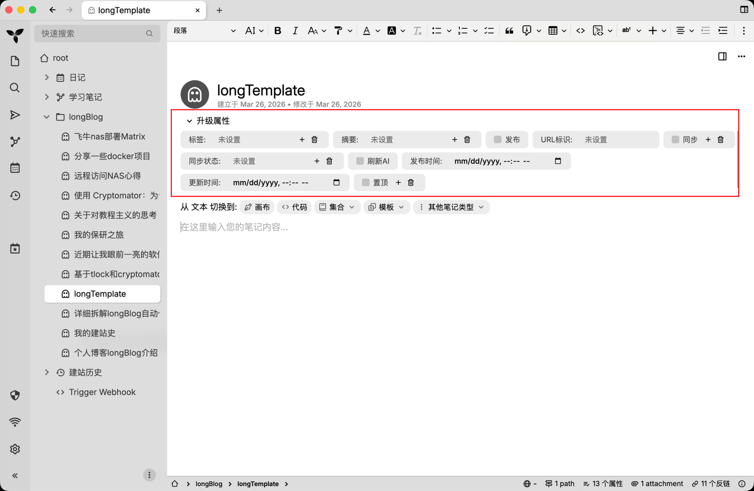Image resolution: width=754 pixels, height=491 pixels.
Task: Open the note map icon in sidebar
Action: [x=15, y=141]
